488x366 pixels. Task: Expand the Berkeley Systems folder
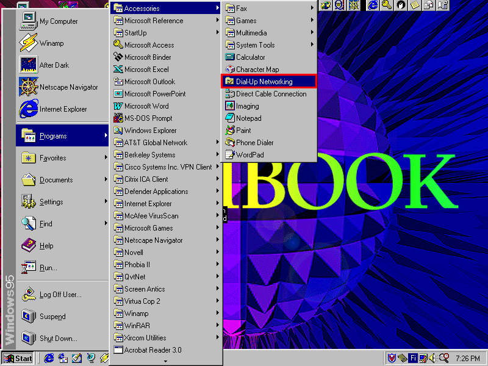[166, 155]
